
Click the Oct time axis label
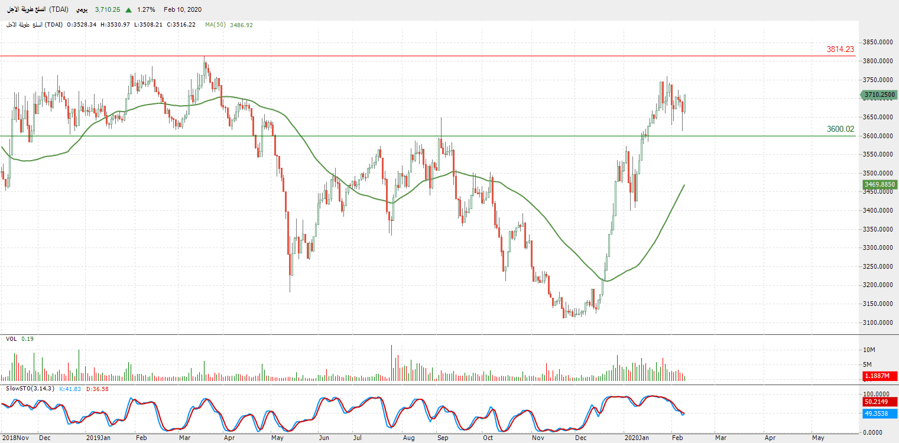pos(488,438)
